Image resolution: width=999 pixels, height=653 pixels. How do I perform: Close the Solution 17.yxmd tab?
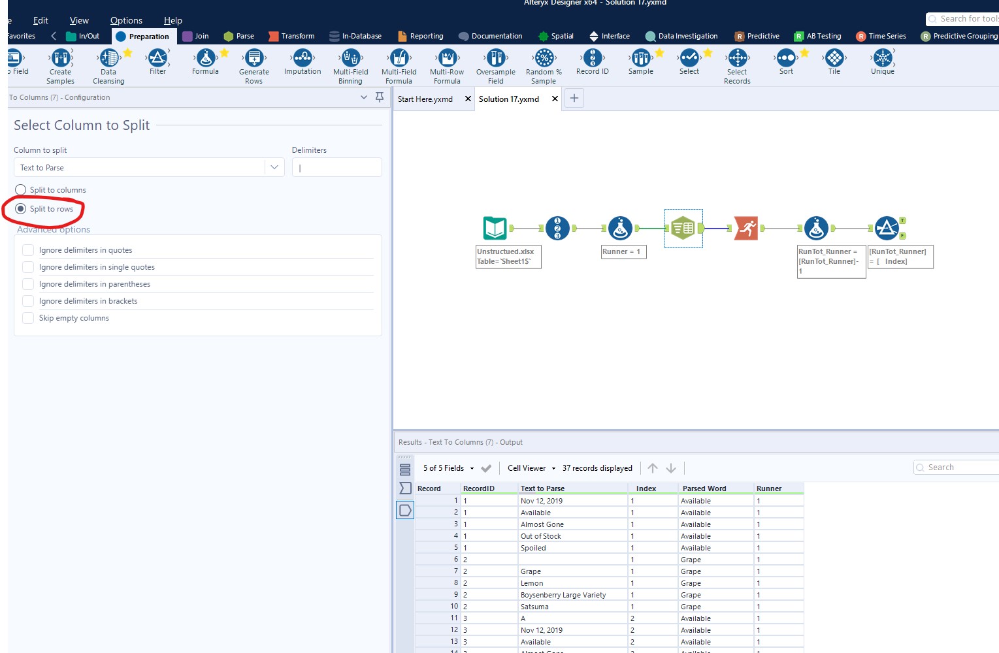point(555,99)
